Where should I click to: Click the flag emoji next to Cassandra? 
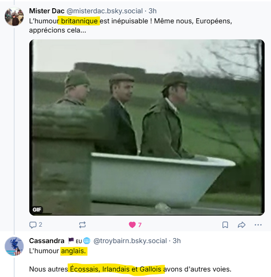tap(71, 241)
